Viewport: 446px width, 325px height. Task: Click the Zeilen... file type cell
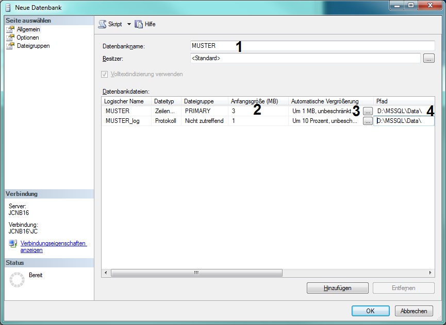tap(167, 111)
